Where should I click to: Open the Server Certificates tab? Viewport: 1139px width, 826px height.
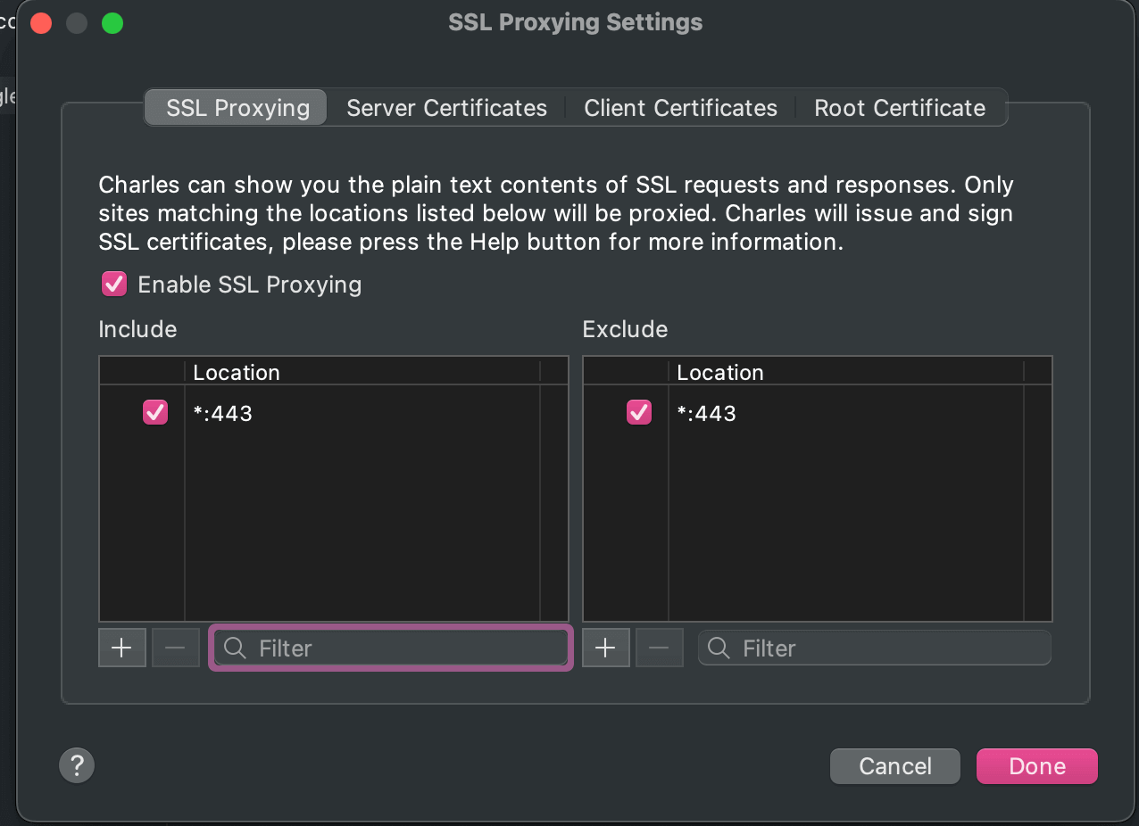(x=446, y=108)
